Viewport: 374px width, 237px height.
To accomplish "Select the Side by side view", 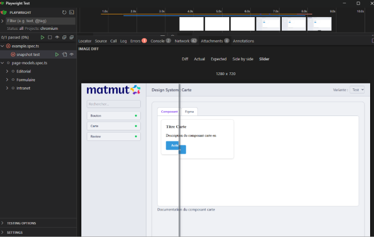I will coord(243,59).
